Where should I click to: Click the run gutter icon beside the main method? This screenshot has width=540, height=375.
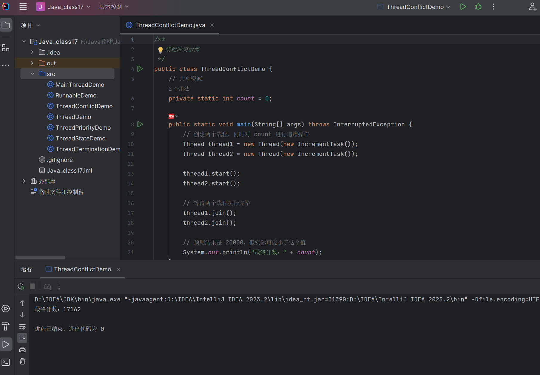pos(140,124)
